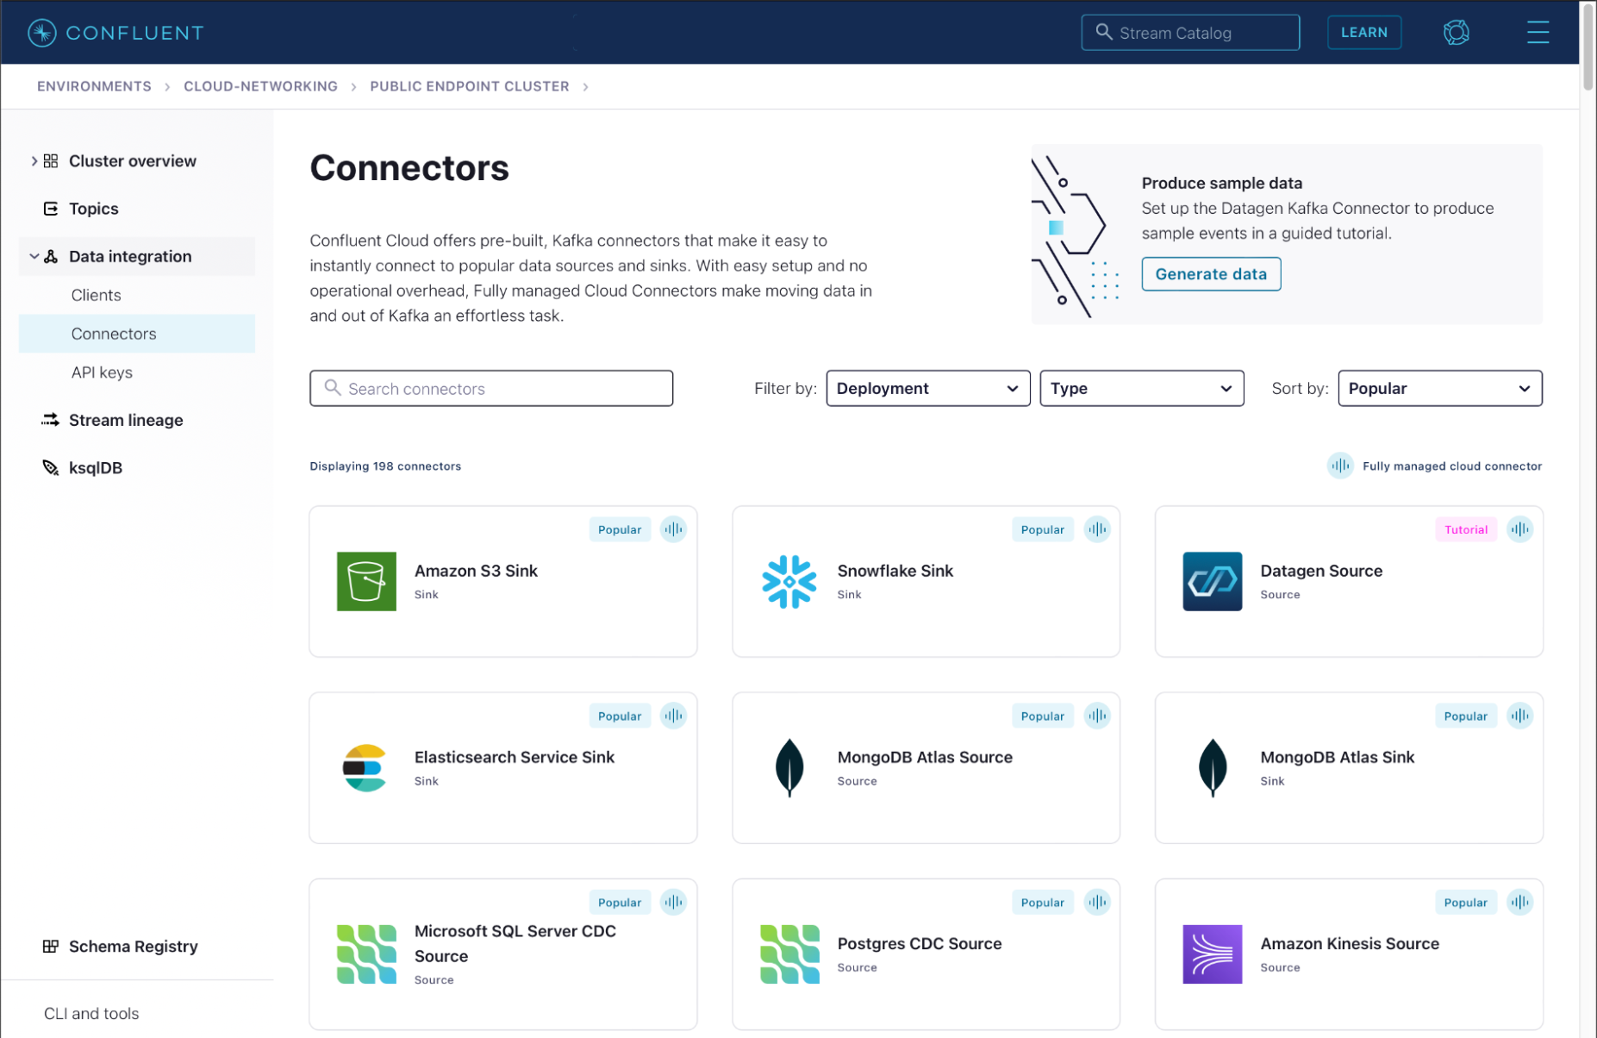Go to ENVIRONMENTS breadcrumb
Image resolution: width=1597 pixels, height=1038 pixels.
point(94,86)
